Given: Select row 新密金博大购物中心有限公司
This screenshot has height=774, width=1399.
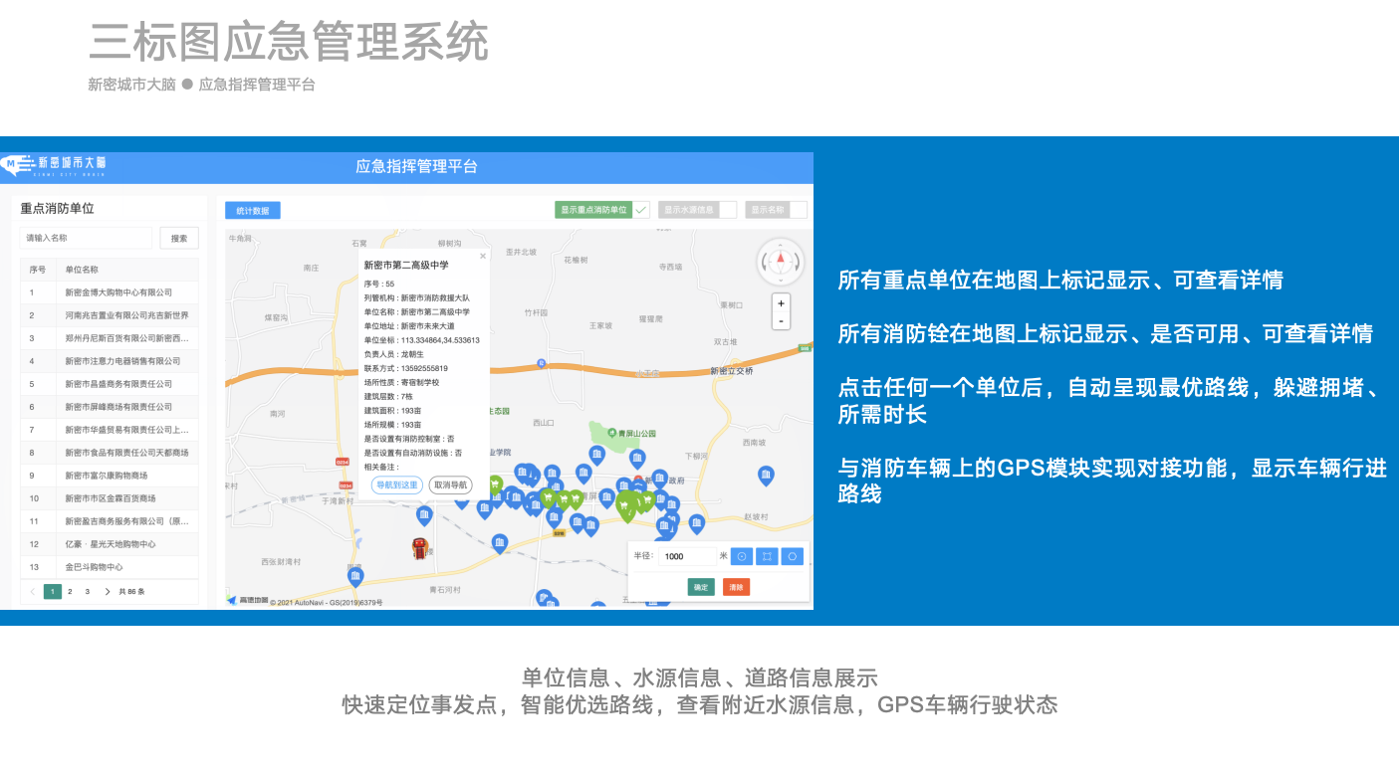Looking at the screenshot, I should pyautogui.click(x=110, y=292).
